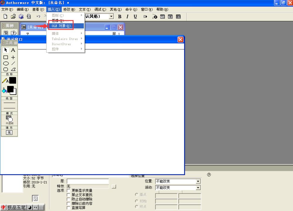Click the 极品五笔 input method button
293x211 pixels.
coord(16,207)
